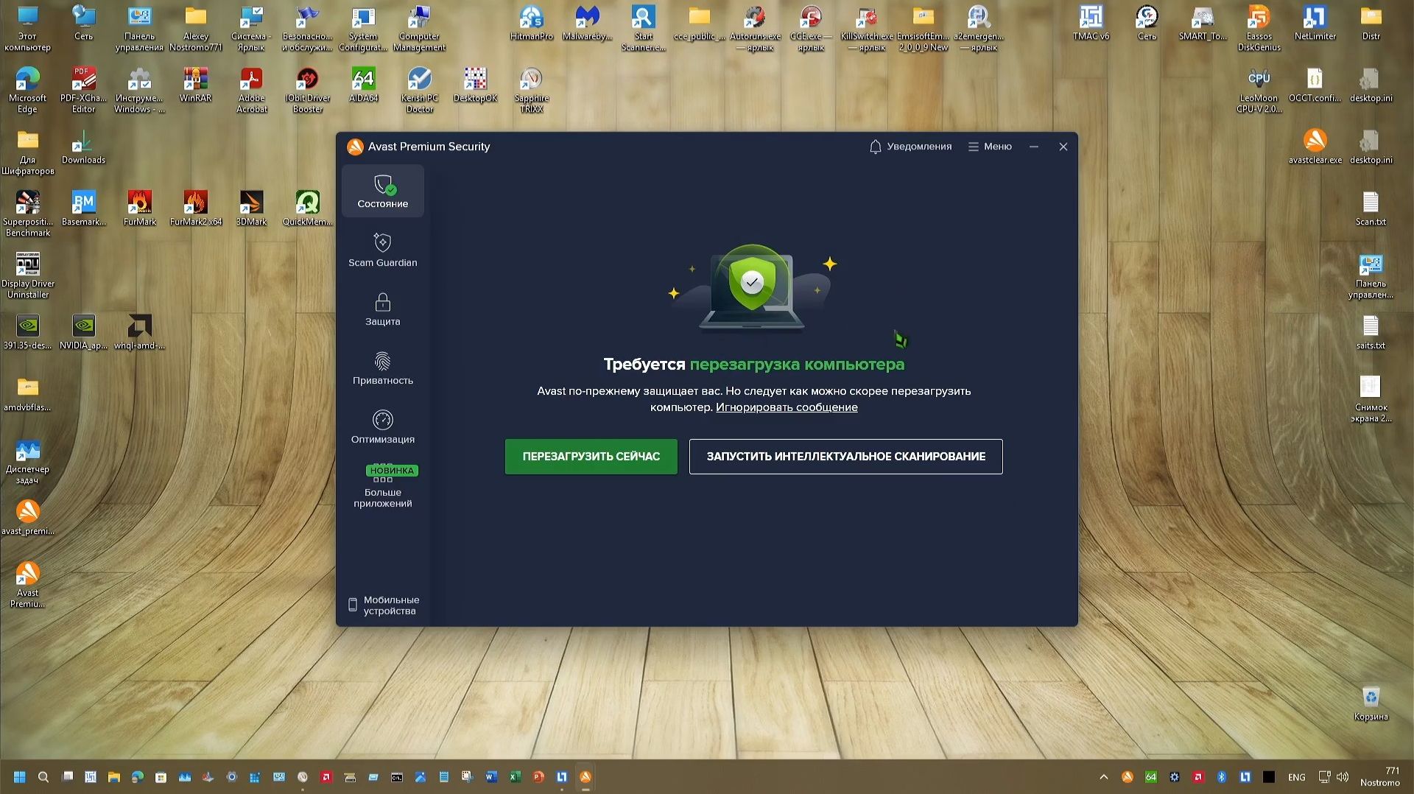Click the Bluetooth tray icon
The width and height of the screenshot is (1414, 794).
tap(1221, 777)
